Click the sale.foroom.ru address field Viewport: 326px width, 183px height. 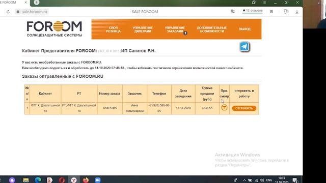(35, 12)
